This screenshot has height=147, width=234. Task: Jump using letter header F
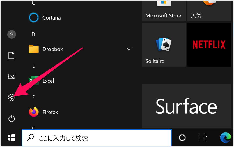pos(33,97)
